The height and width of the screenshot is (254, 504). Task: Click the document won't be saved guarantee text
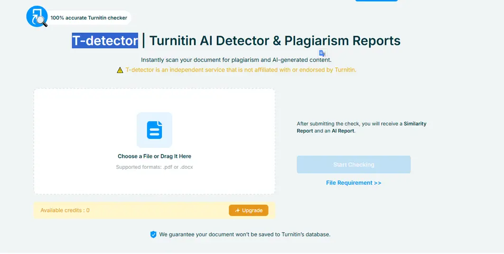click(244, 235)
